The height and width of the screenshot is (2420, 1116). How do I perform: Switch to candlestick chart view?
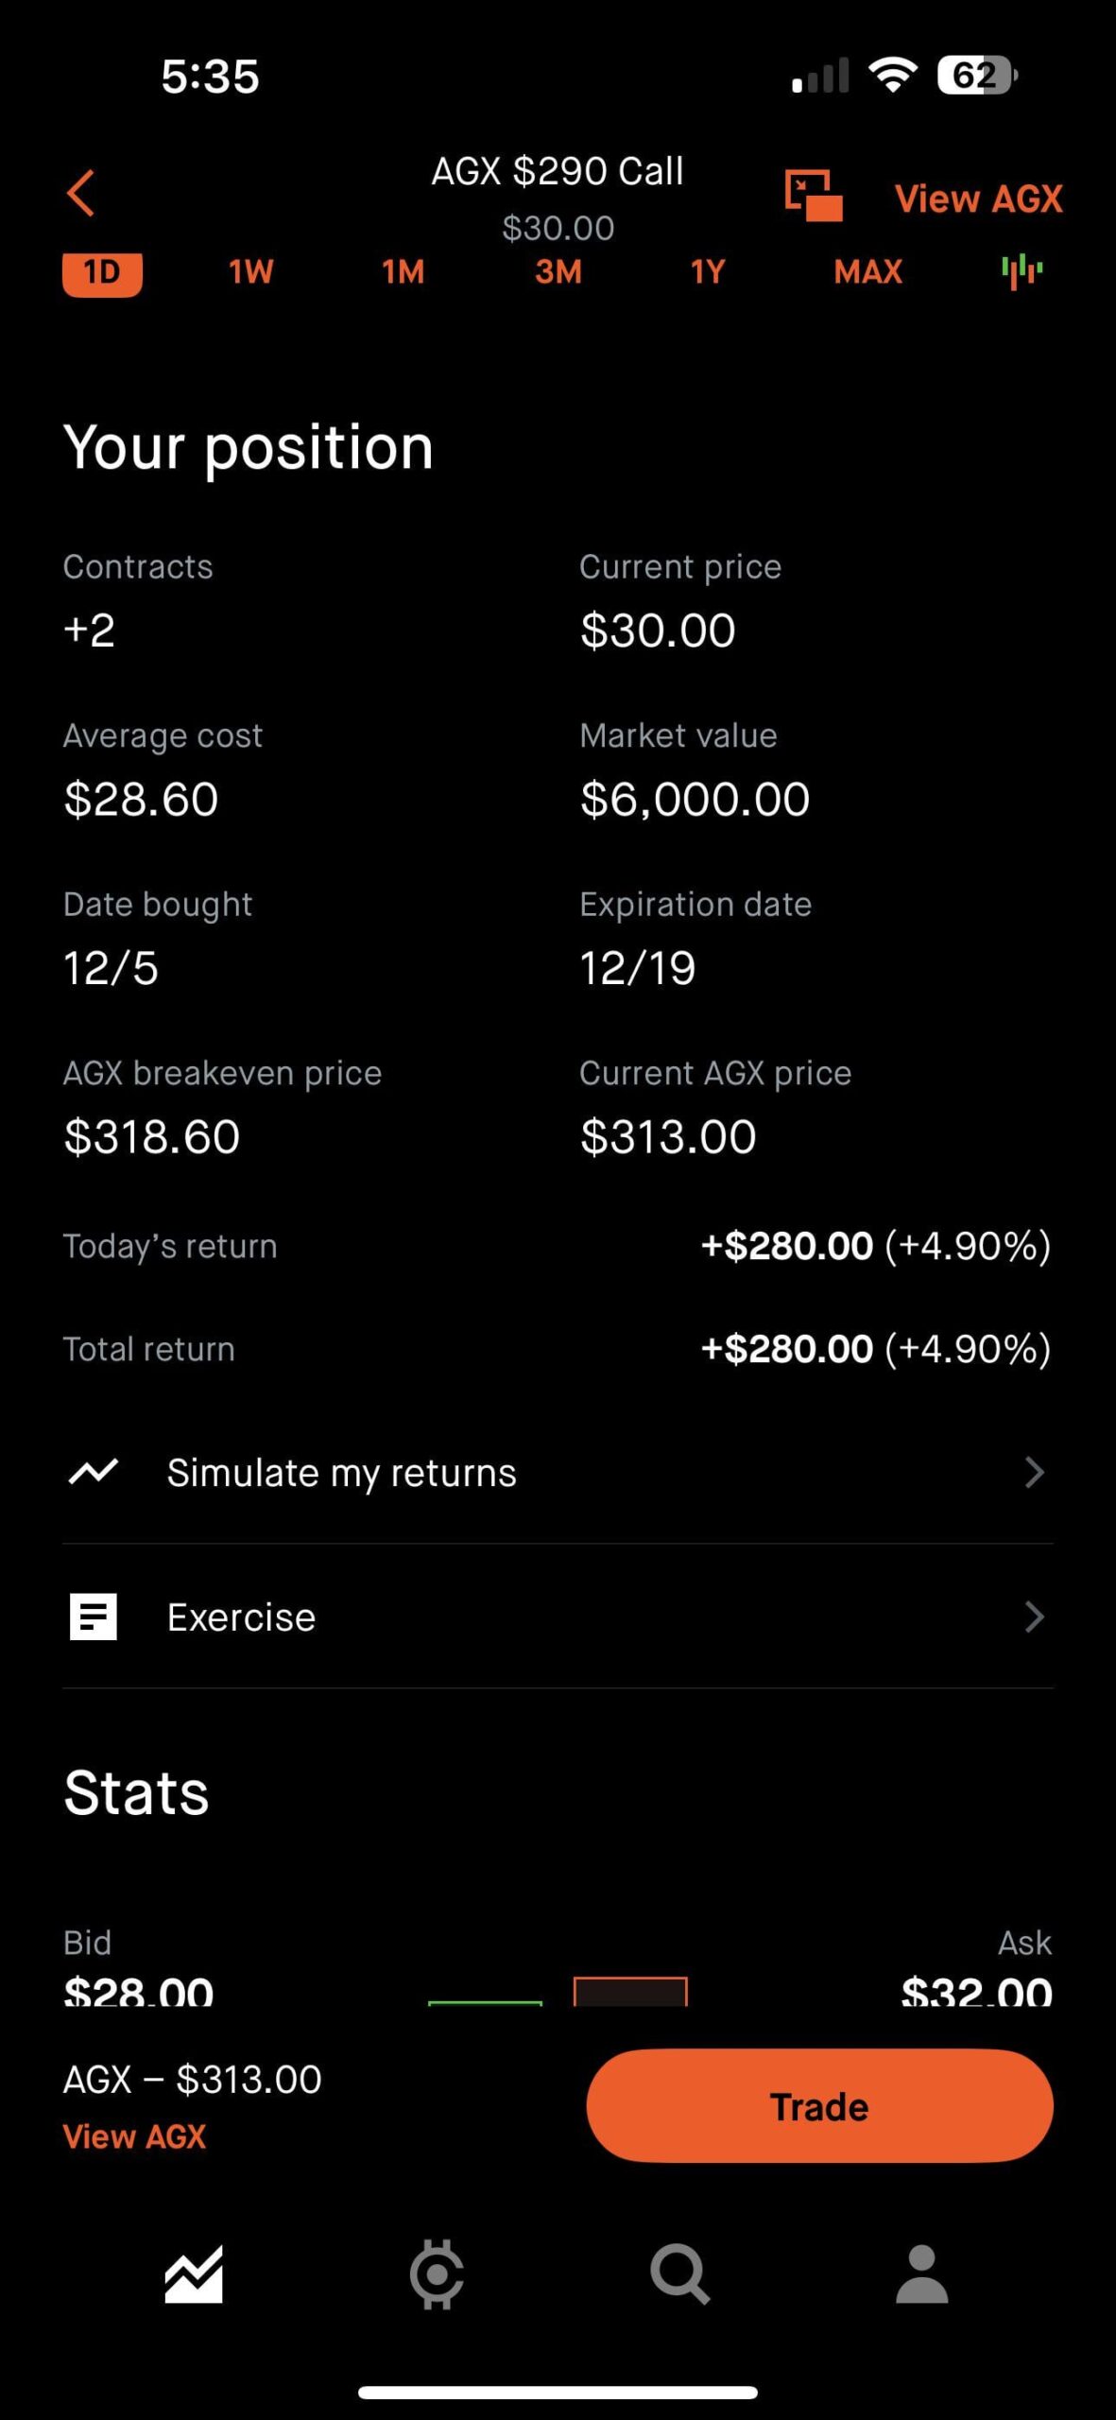[1022, 272]
